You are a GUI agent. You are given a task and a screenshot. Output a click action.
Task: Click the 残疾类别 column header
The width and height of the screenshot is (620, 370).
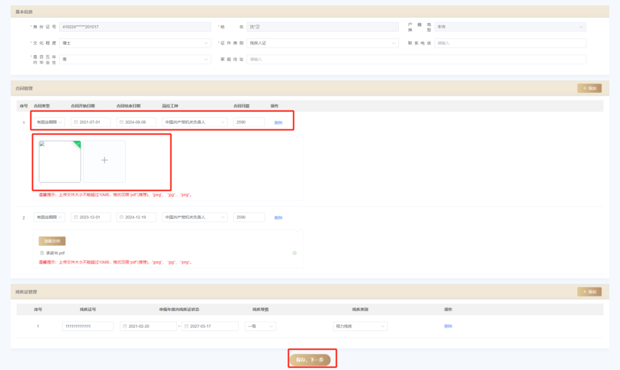(x=360, y=310)
